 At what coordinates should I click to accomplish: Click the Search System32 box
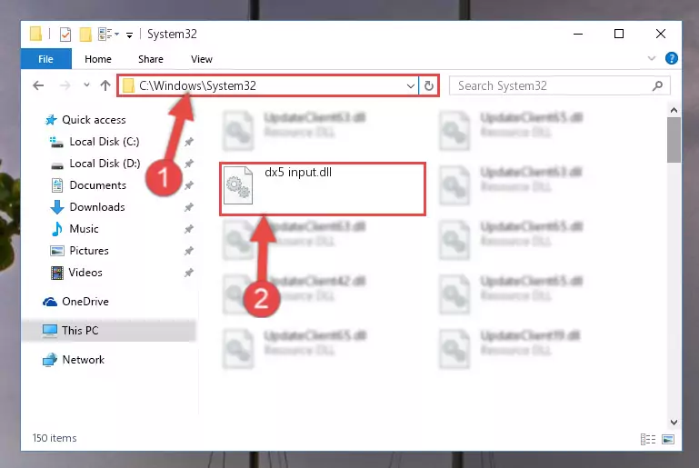click(559, 85)
